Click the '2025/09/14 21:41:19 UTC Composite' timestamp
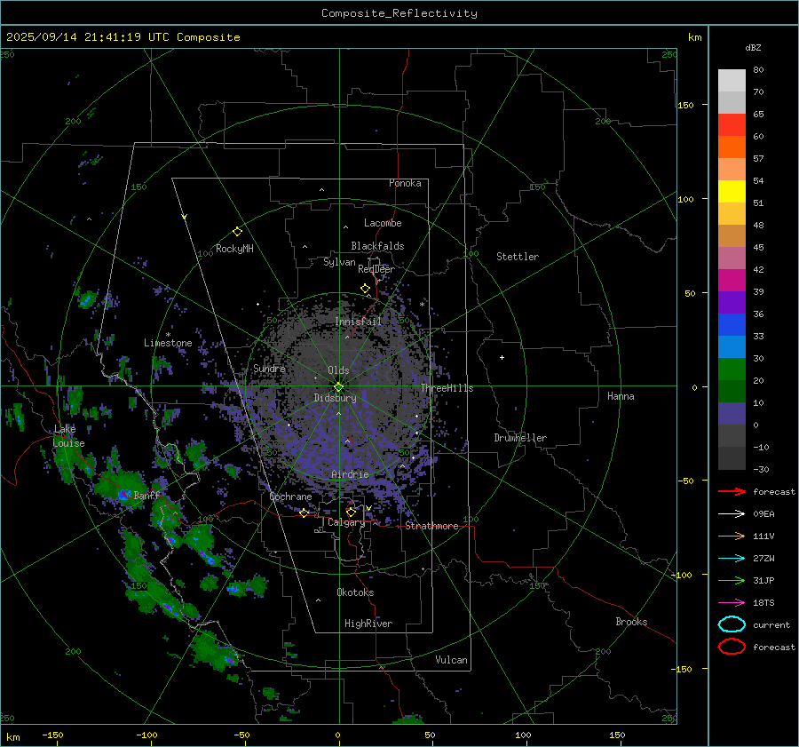Viewport: 799px width, 747px height. [x=123, y=37]
